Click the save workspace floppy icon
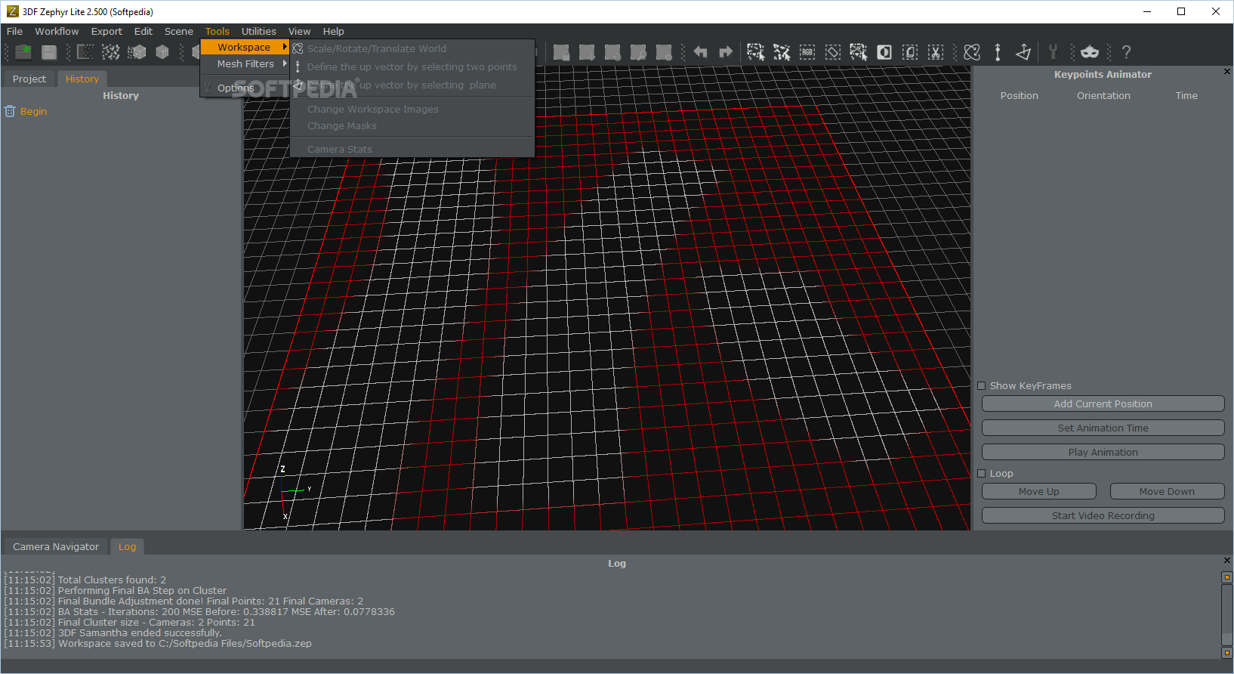 click(49, 52)
